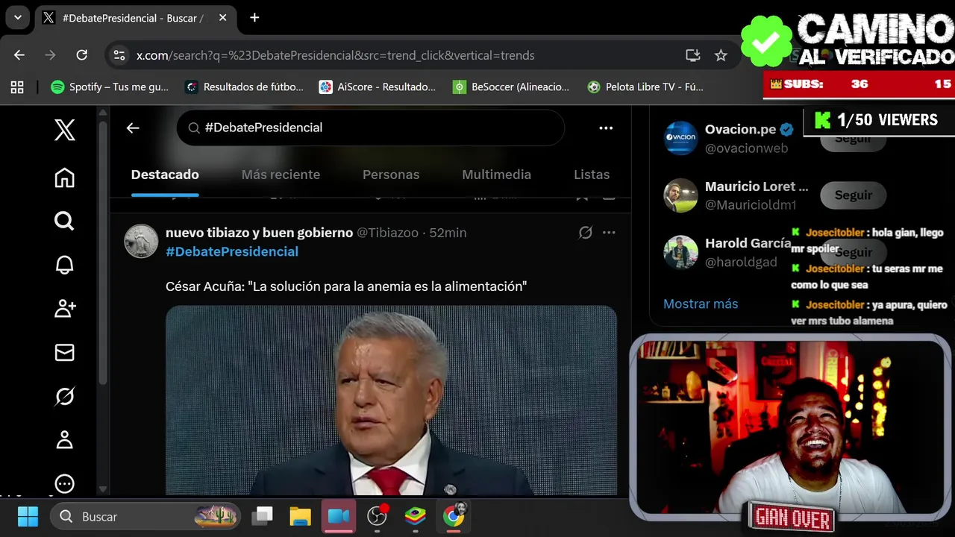The width and height of the screenshot is (955, 537).
Task: Open nuevo tibiazo y buen gobierno profile name
Action: (x=259, y=233)
